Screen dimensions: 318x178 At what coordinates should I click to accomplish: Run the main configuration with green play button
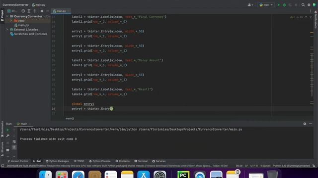pyautogui.click(x=279, y=5)
